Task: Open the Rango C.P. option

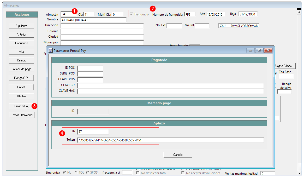Action: [21, 78]
